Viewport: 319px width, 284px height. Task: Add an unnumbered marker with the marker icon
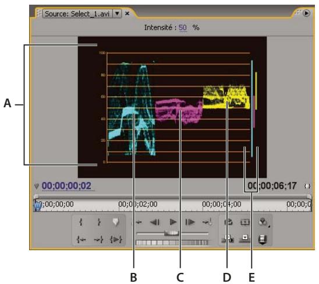point(116,222)
